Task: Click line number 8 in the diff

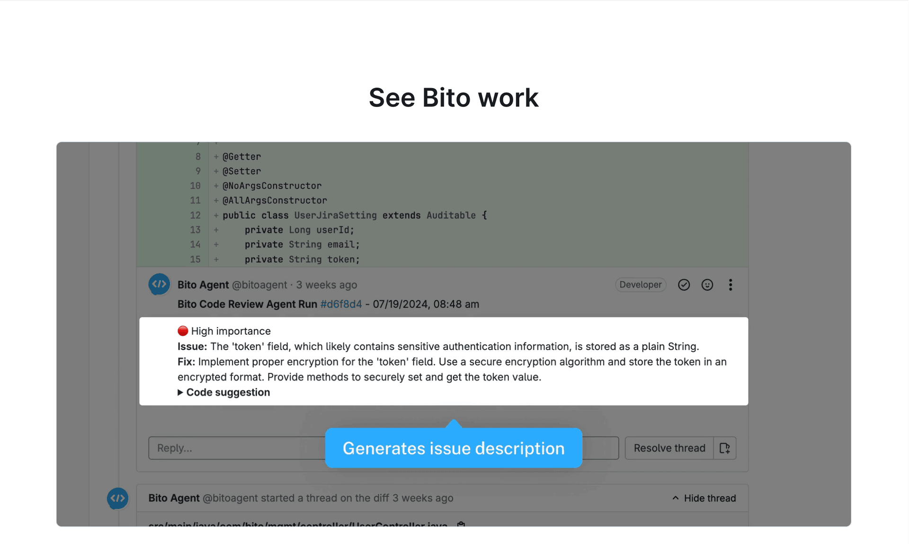Action: point(198,156)
